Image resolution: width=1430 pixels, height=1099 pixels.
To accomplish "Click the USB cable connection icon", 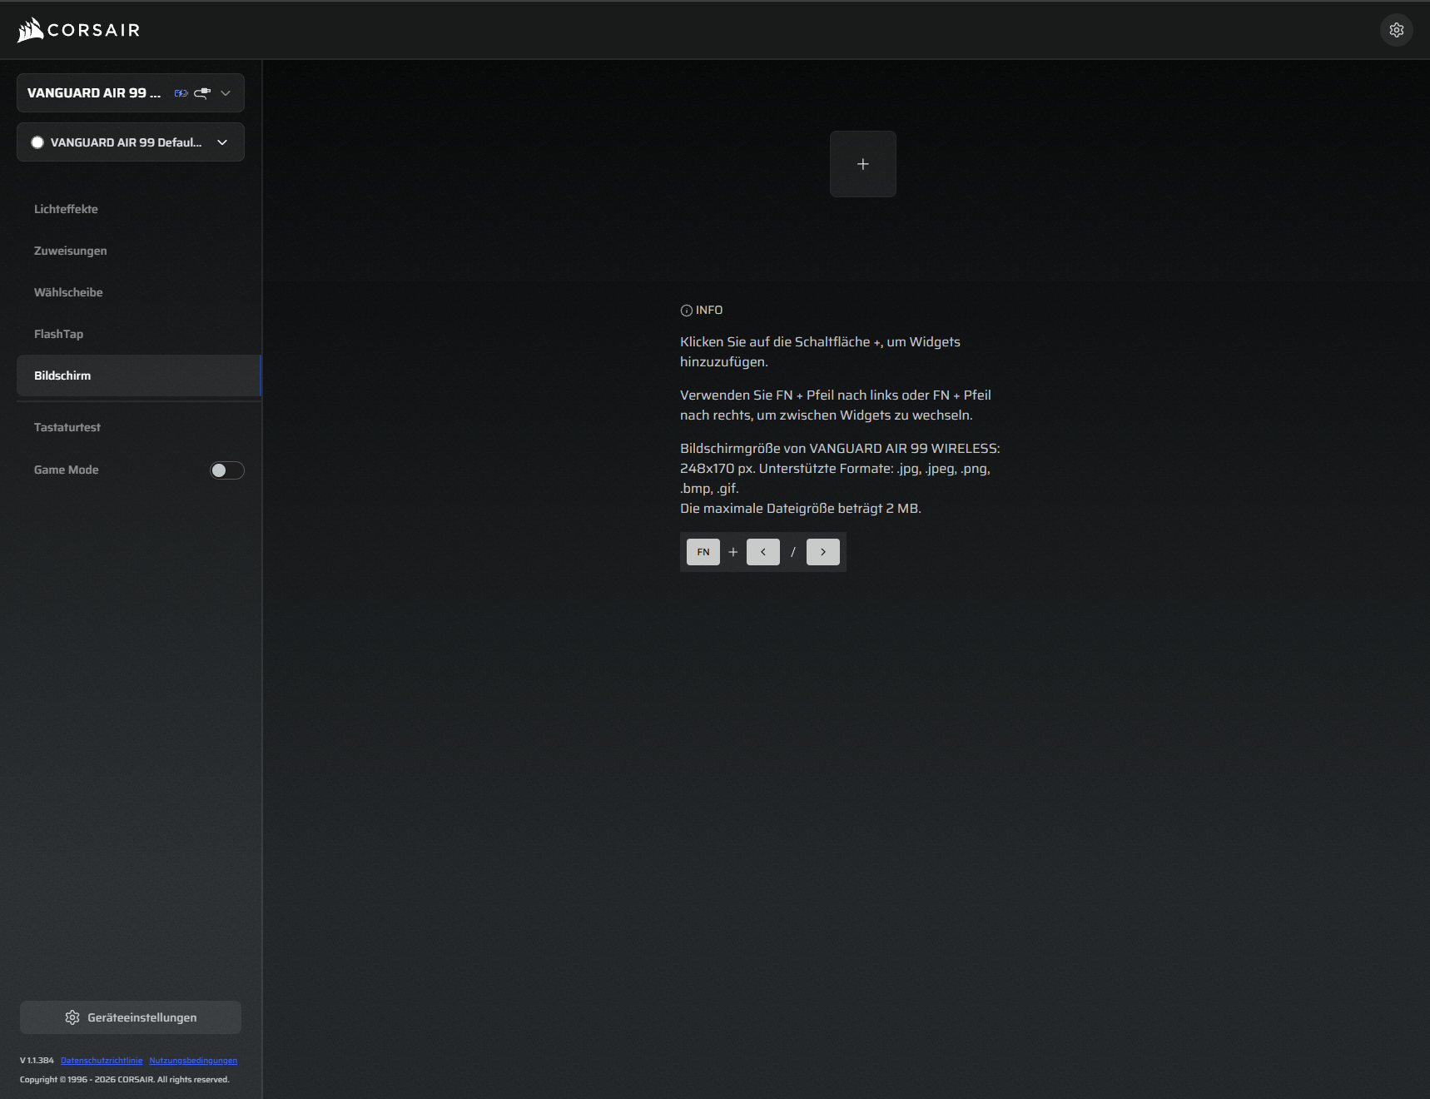I will [x=202, y=93].
